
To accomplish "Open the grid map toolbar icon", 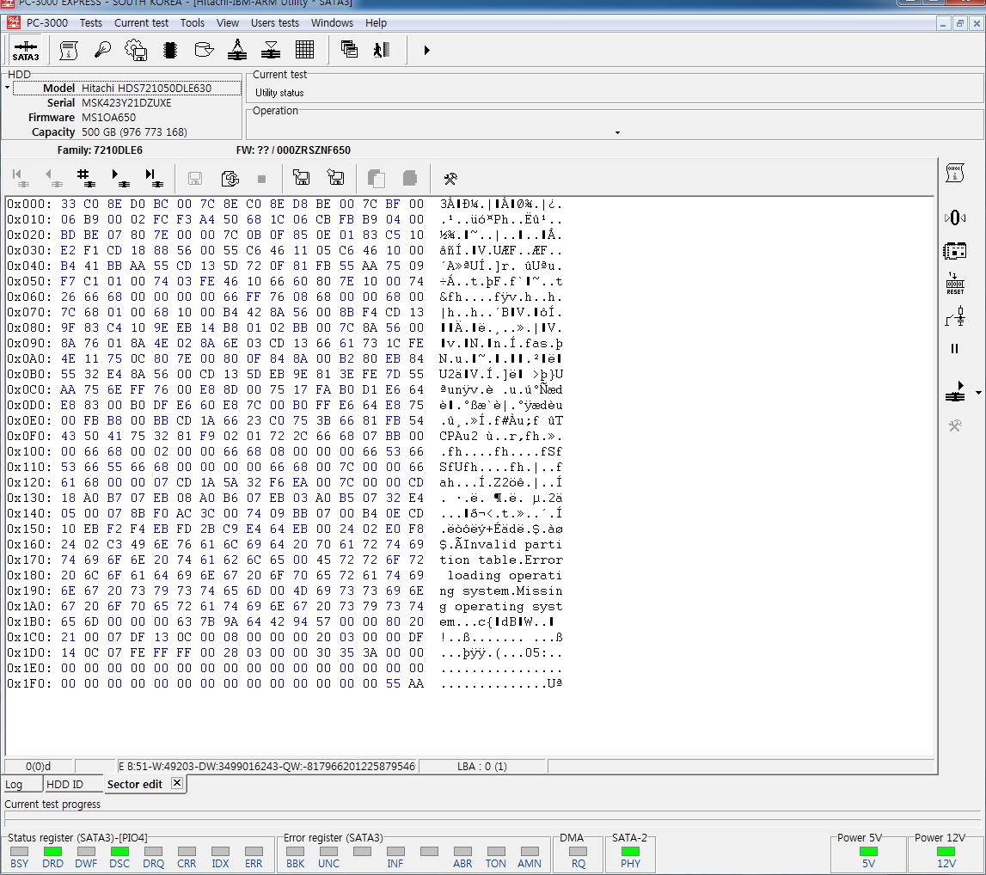I will click(304, 50).
